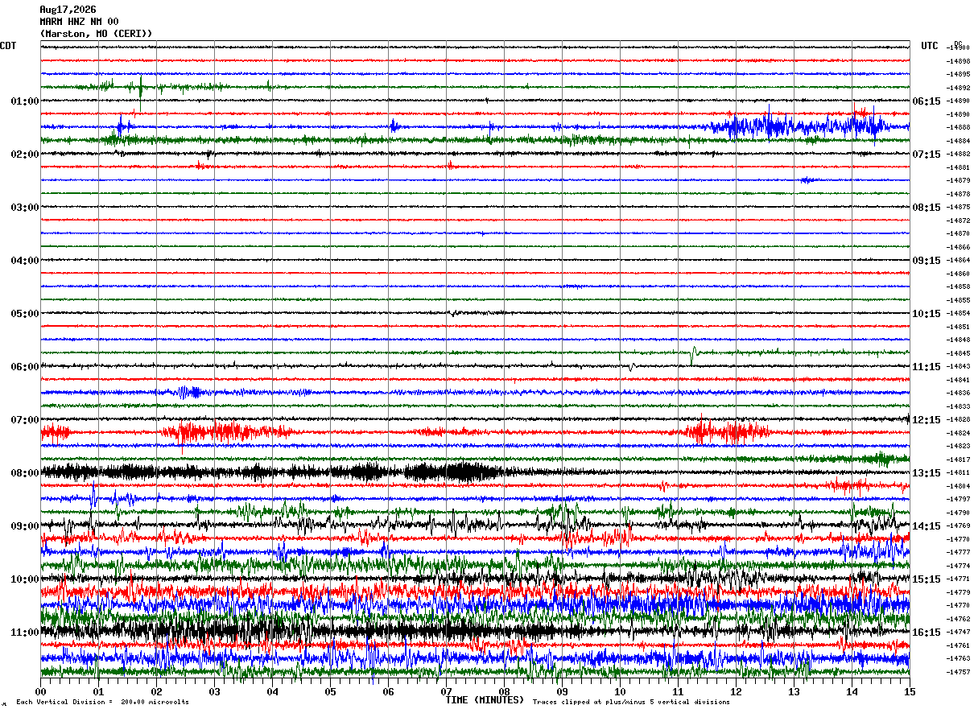The image size is (974, 713).
Task: Click the (Marston, MO (CERI)) location text
Action: (96, 34)
